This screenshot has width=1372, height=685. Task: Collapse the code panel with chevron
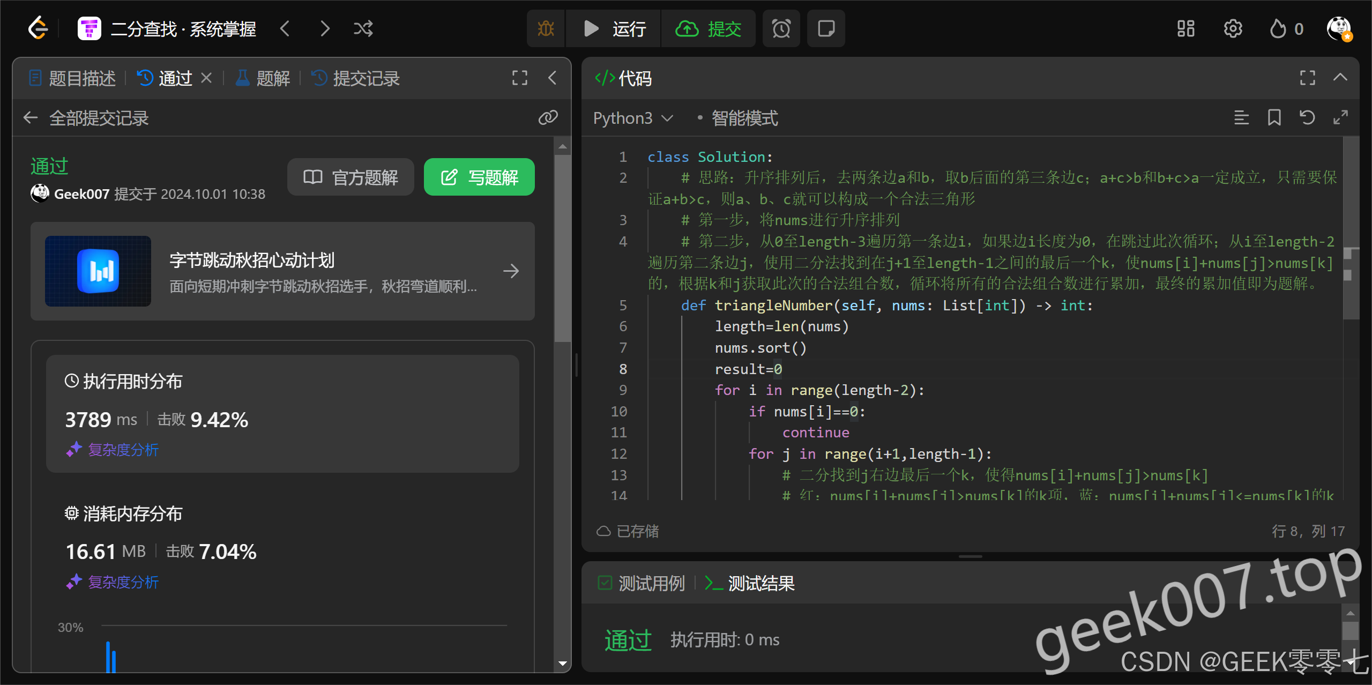tap(1340, 78)
